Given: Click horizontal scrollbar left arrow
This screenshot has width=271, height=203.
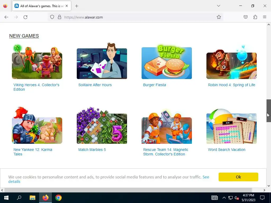Looking at the screenshot, I should [x=2, y=190].
